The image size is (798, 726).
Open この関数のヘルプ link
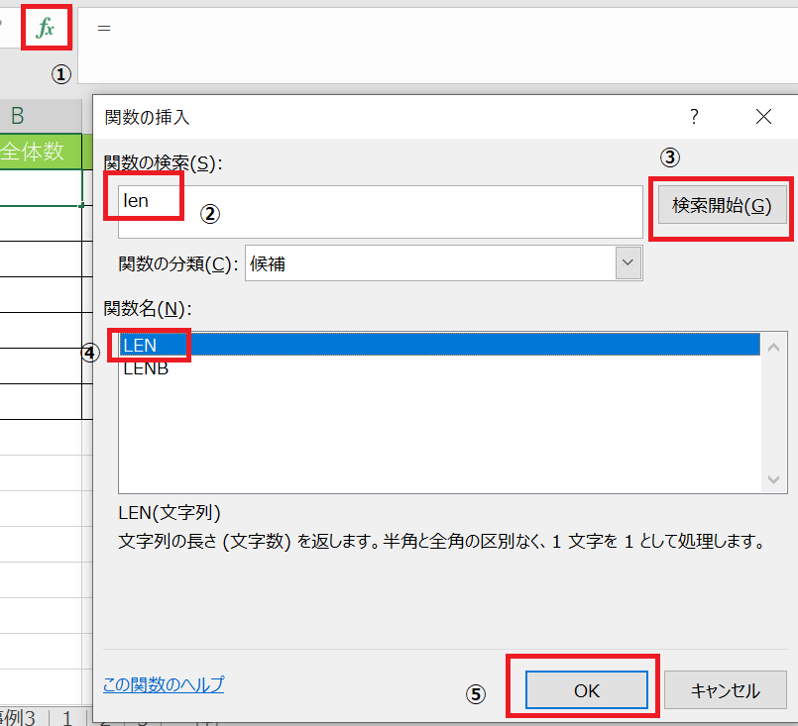pos(163,683)
